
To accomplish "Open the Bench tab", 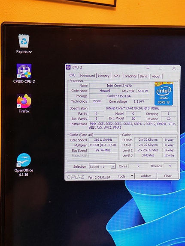I will coord(144,77).
